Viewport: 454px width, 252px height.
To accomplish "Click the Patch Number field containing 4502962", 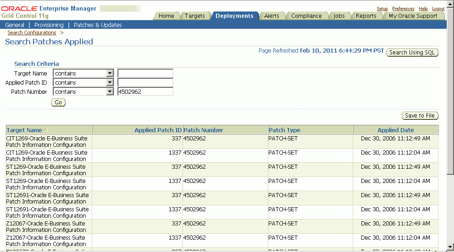I will 145,92.
